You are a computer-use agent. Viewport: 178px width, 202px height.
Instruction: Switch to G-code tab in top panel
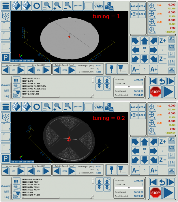tap(6, 85)
